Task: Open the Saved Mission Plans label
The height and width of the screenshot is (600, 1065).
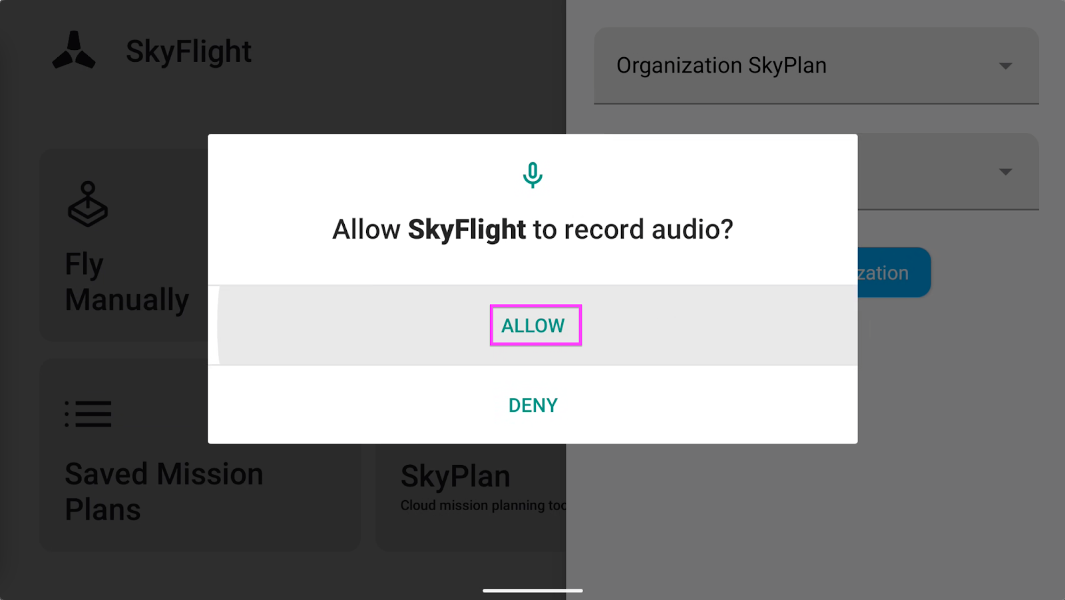Action: 164,492
